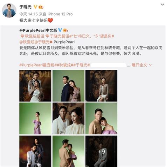Open the post options chevron menu
This screenshot has width=166, height=167.
click(x=162, y=5)
